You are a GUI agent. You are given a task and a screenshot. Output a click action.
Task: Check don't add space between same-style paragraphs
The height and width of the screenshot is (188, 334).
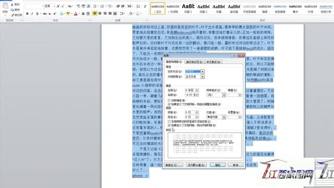[169, 122]
